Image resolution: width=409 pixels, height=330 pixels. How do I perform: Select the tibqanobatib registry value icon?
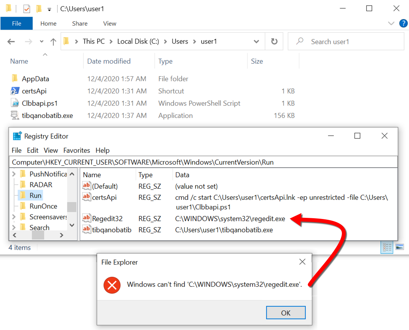click(x=86, y=229)
